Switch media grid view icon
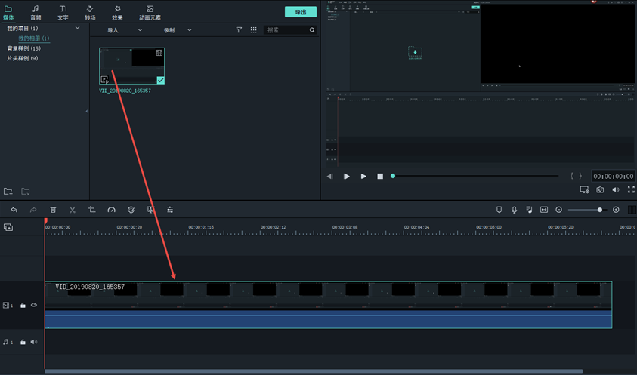 (253, 30)
